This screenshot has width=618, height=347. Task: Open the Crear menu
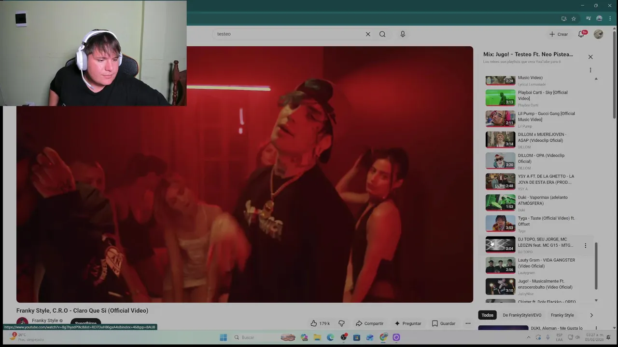tap(559, 34)
